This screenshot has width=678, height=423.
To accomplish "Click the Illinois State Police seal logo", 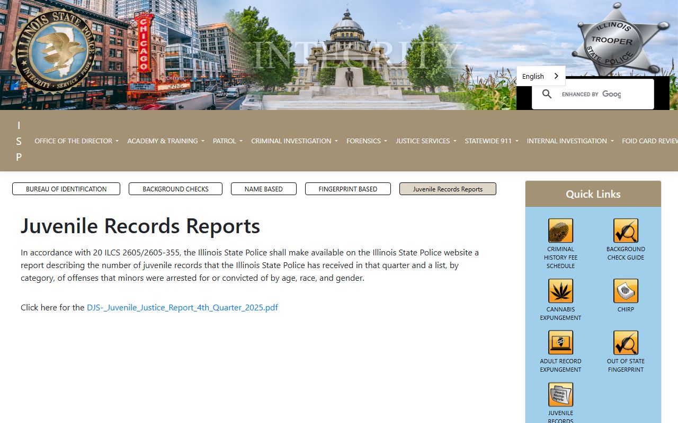I will click(52, 51).
